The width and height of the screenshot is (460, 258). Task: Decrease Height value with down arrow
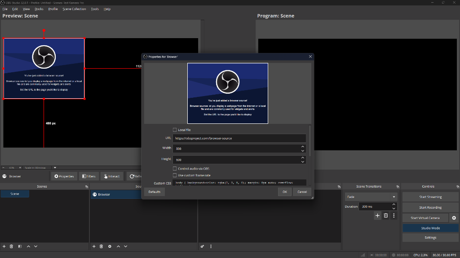tap(303, 162)
